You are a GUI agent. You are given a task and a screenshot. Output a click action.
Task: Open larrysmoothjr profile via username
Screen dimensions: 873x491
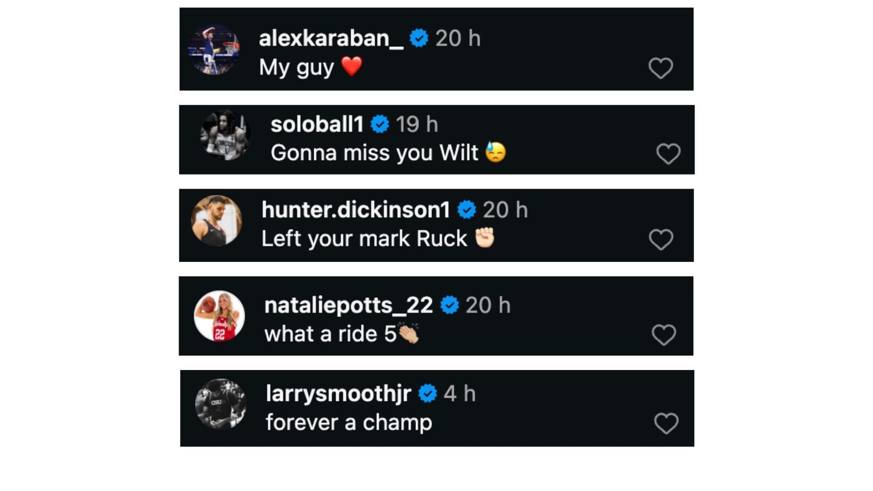click(338, 393)
